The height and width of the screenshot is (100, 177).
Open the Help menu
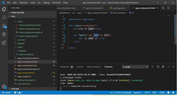[x=65, y=2]
